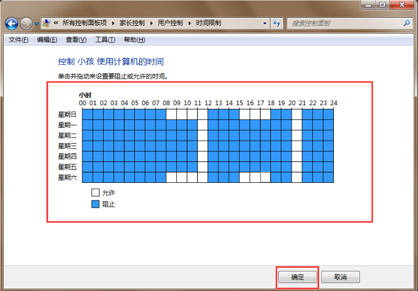
Task: Click the Back navigation arrow button
Action: coord(11,23)
